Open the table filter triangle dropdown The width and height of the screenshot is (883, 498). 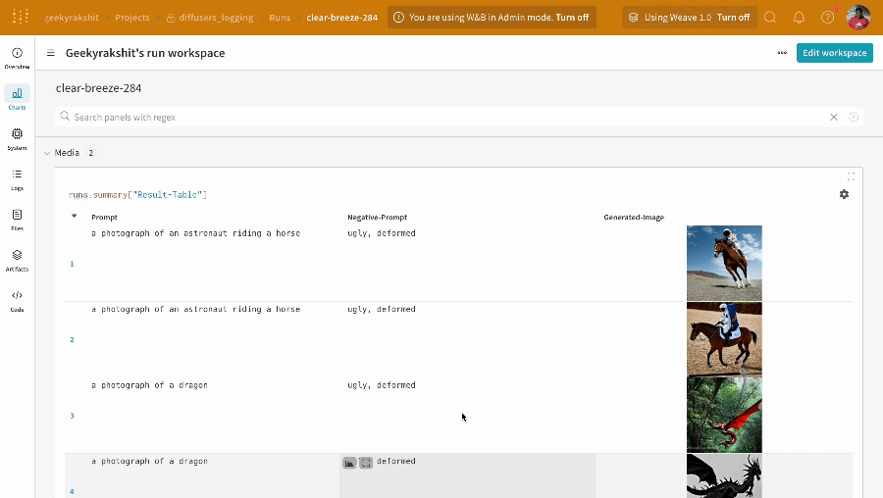coord(74,216)
